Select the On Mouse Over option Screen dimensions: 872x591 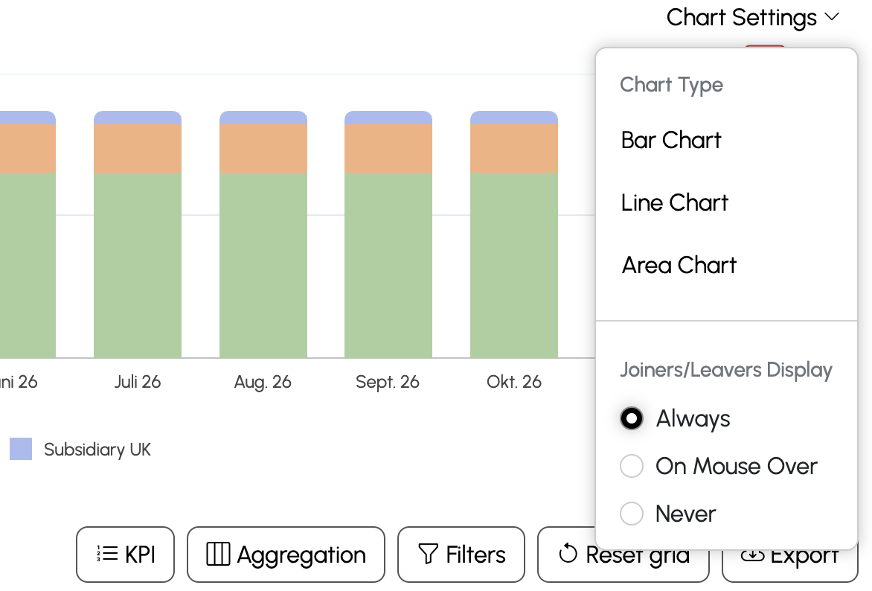click(x=632, y=467)
